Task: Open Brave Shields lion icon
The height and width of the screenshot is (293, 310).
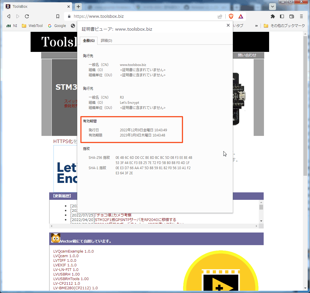Action: coord(231,16)
